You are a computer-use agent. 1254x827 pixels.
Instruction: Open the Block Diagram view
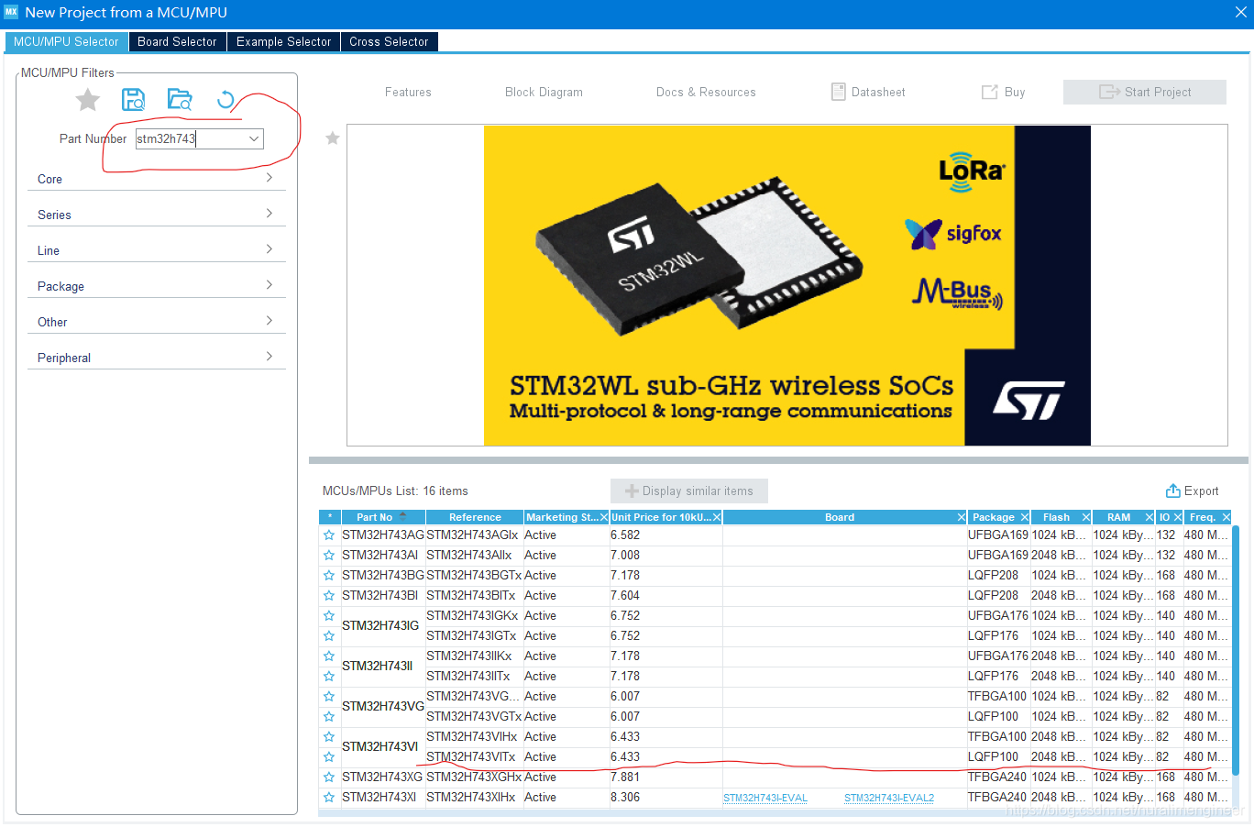[544, 92]
